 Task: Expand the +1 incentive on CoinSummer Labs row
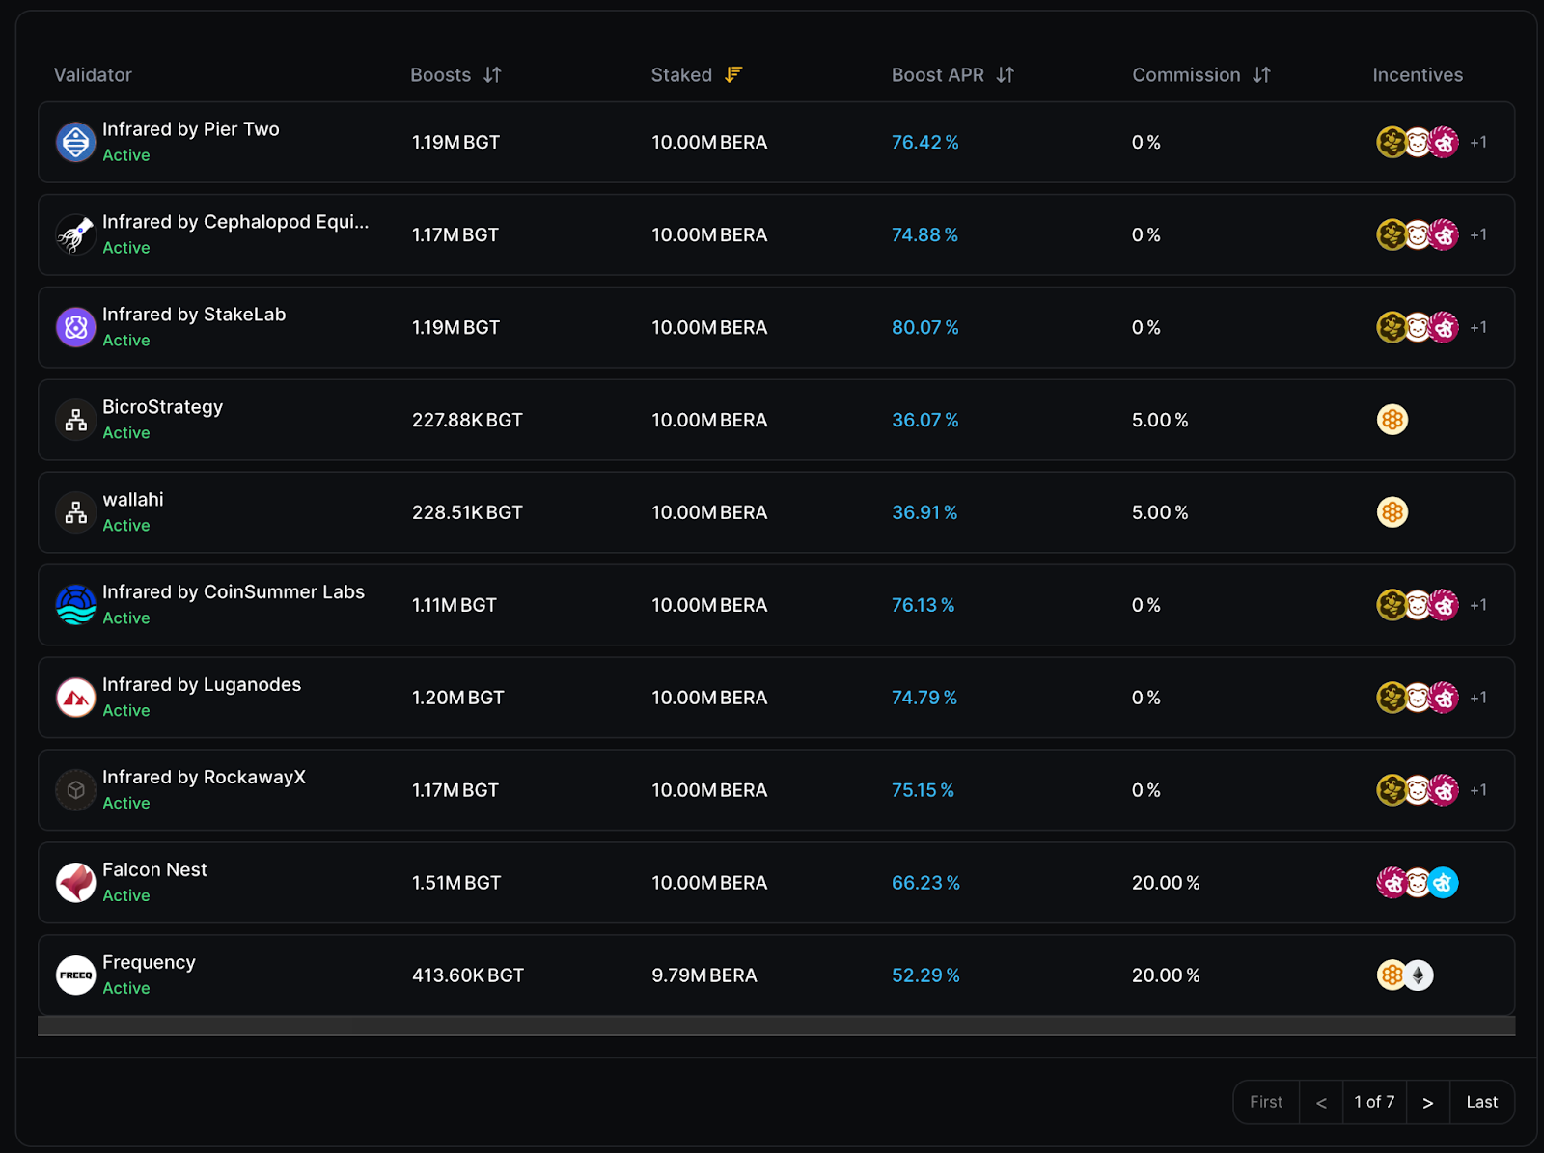tap(1478, 605)
